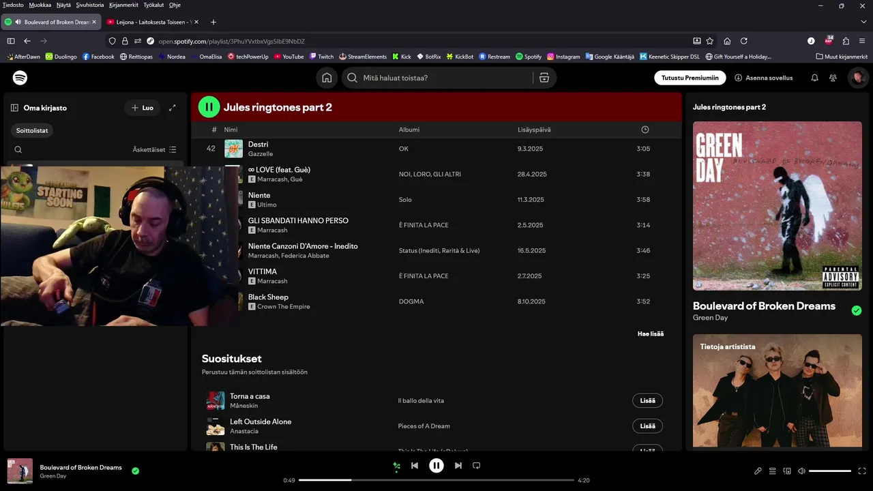This screenshot has height=491, width=873.
Task: Add Left Outside Alone using Lisää
Action: tap(647, 426)
